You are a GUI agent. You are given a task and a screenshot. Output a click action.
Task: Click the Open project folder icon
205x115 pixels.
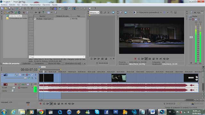click(6, 8)
